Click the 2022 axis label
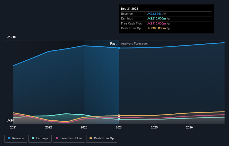The width and height of the screenshot is (229, 146). tap(49, 128)
